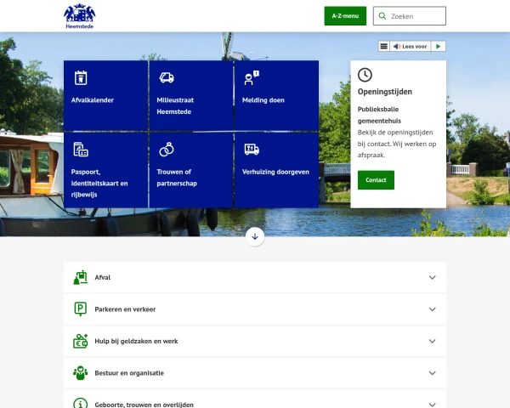Image resolution: width=510 pixels, height=408 pixels.
Task: Open the ReadSpeaker hamburger menu
Action: coord(384,46)
